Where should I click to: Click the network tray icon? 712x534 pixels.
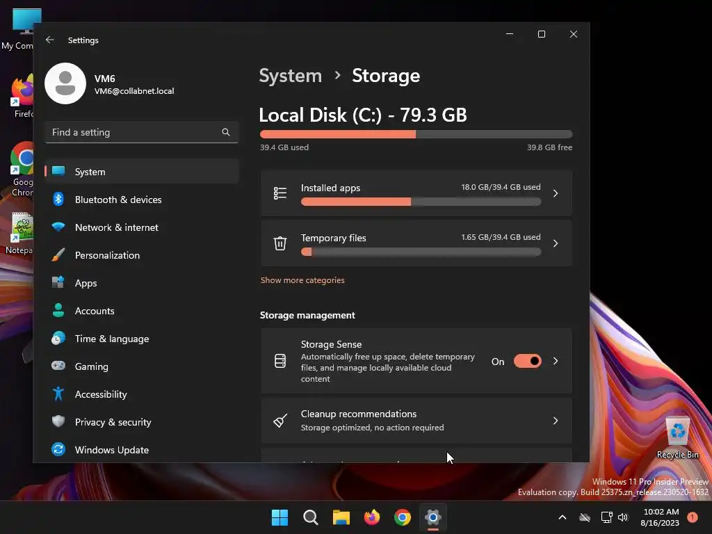point(606,517)
